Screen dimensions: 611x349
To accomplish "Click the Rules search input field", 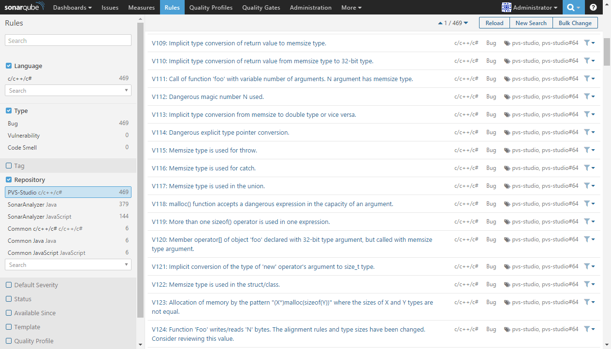I will click(68, 41).
